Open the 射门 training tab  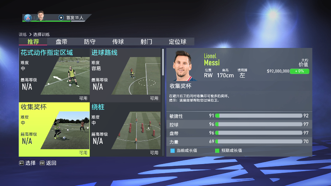point(146,42)
